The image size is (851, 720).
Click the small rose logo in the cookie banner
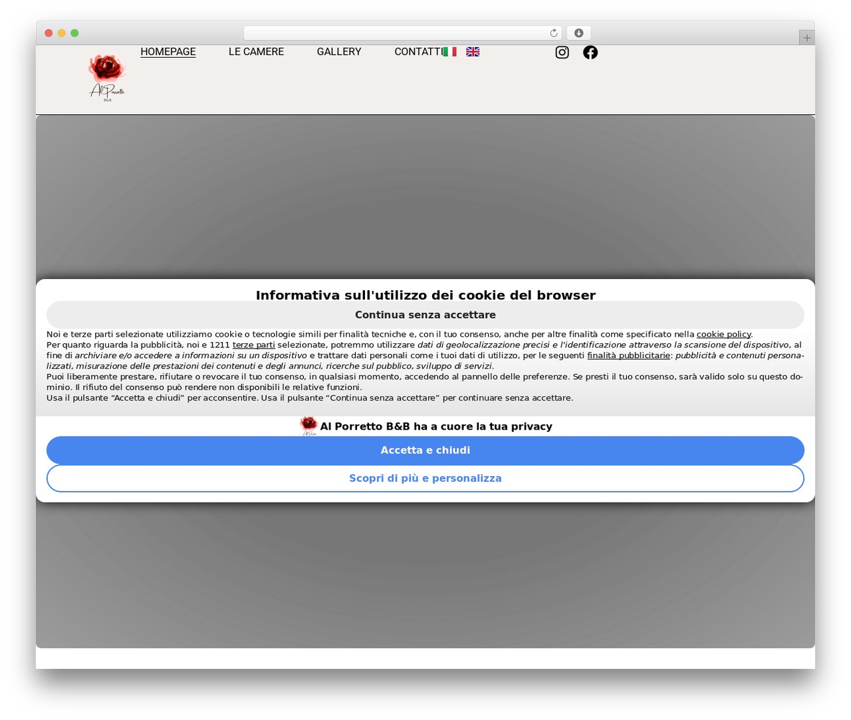[308, 426]
